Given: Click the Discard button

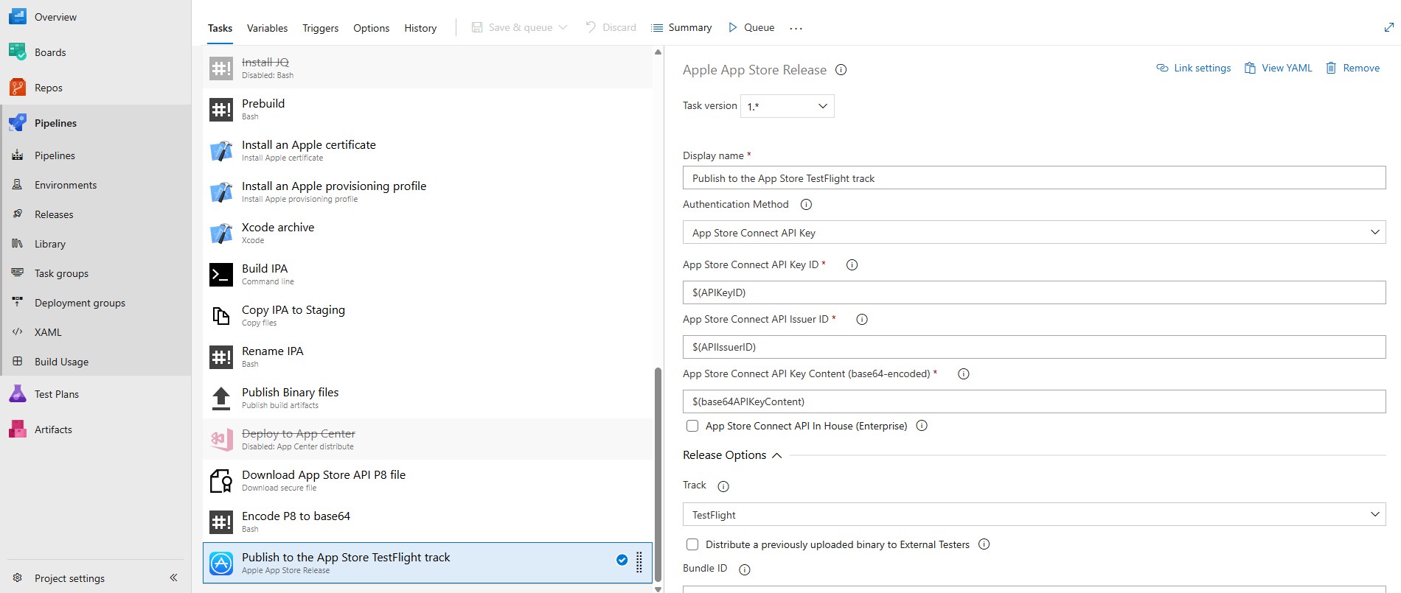Looking at the screenshot, I should click(611, 27).
